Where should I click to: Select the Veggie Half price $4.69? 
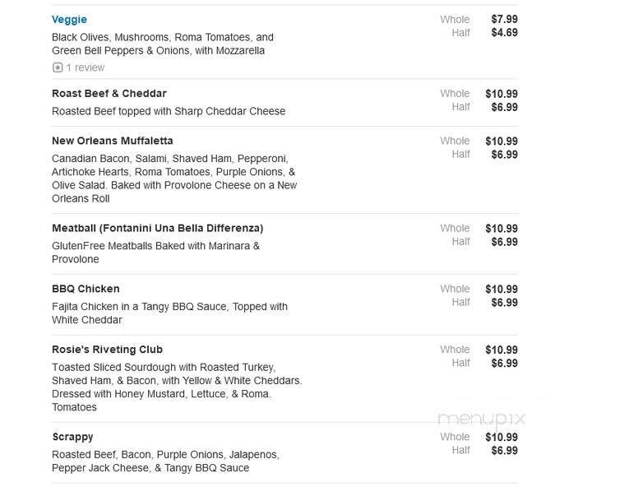point(504,33)
